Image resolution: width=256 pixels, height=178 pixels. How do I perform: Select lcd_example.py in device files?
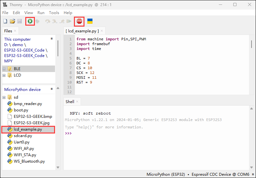[28, 129]
